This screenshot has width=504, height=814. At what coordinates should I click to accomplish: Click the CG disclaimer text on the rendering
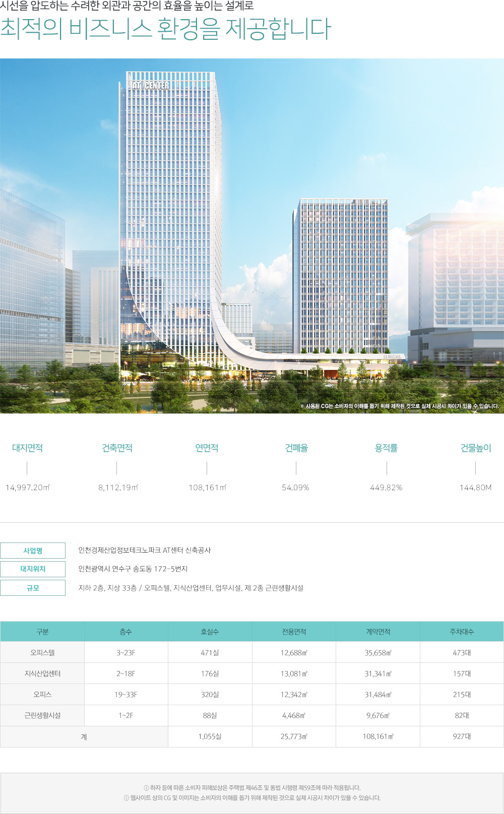pos(399,406)
